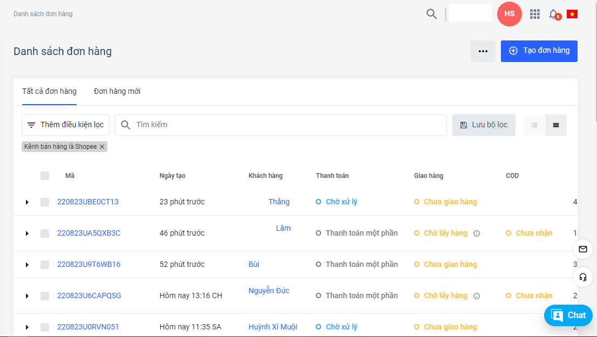
Task: Switch to compact list view icon
Action: pos(534,125)
